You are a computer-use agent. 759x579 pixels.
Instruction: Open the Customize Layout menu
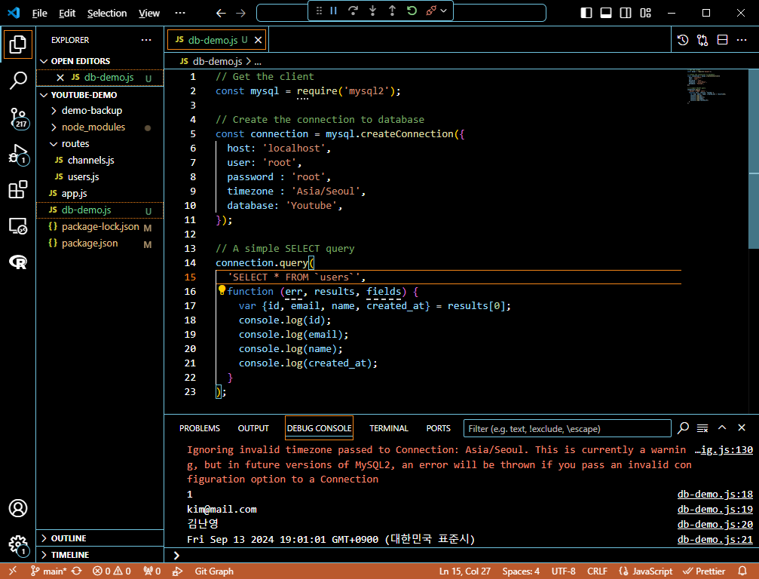pos(646,13)
